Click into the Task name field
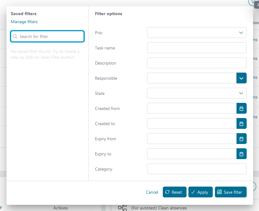259x211 pixels. [x=197, y=48]
